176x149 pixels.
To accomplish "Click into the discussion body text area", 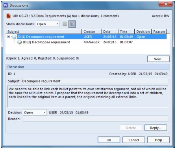I will [88, 97].
